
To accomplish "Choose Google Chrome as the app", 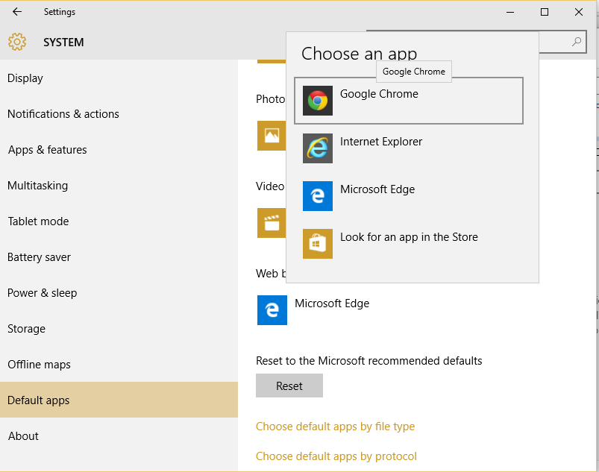I will pyautogui.click(x=409, y=101).
